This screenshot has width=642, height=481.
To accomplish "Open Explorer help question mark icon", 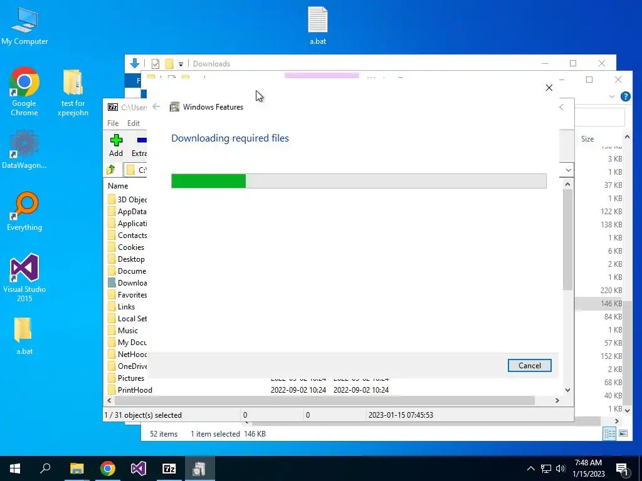I will tap(625, 96).
